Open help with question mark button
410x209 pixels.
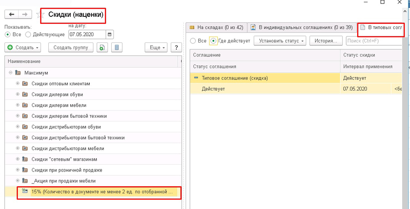(176, 47)
